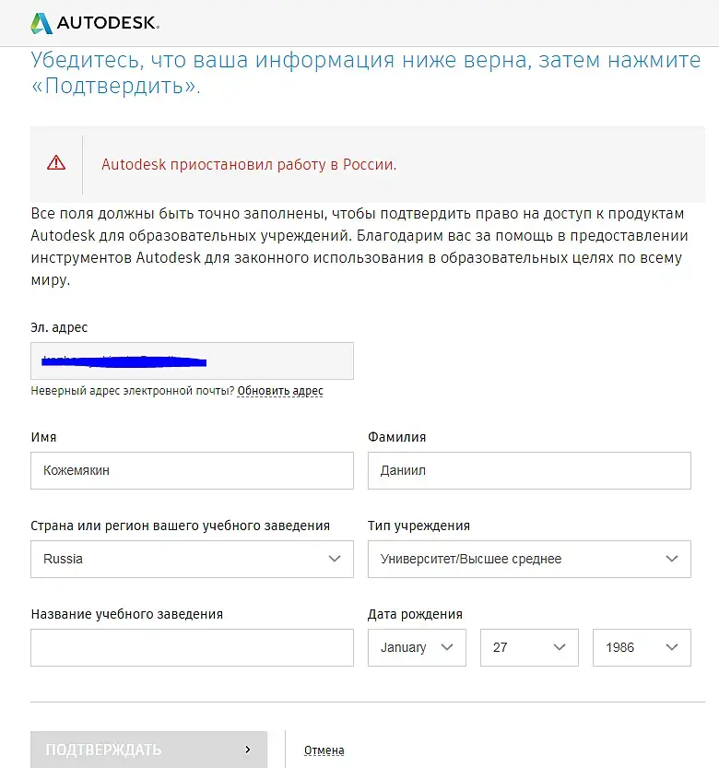Expand the Тип учреждения dropdown
Viewport: 719px width, 768px height.
pyautogui.click(x=528, y=559)
